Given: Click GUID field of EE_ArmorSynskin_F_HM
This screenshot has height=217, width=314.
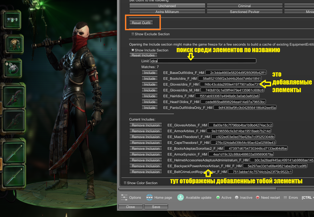Looking at the screenshot, I should (x=241, y=154).
